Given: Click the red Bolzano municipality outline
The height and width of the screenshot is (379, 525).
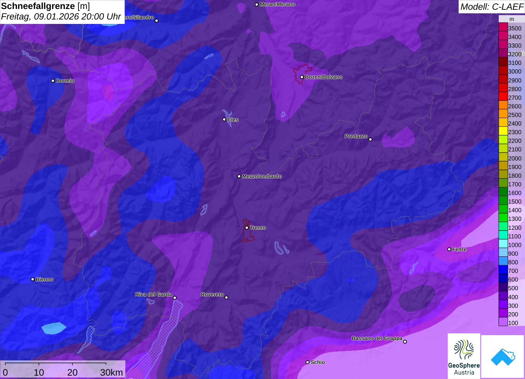Looking at the screenshot, I should [302, 74].
